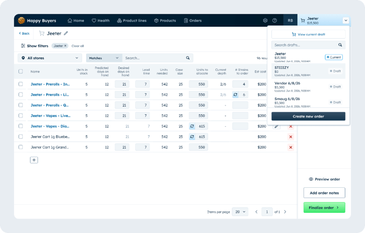Viewport: 365px width, 233px height.
Task: Refresh strains for Jeeter Prerolls Li row
Action: pyautogui.click(x=235, y=95)
